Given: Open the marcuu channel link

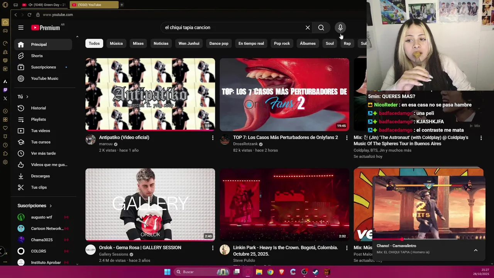Looking at the screenshot, I should (106, 144).
